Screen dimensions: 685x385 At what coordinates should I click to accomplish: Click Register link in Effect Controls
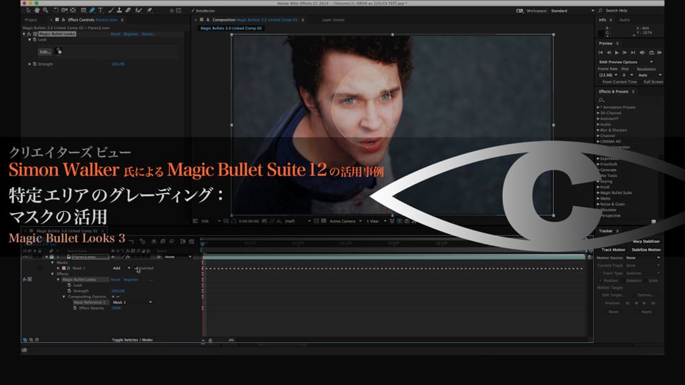[131, 34]
